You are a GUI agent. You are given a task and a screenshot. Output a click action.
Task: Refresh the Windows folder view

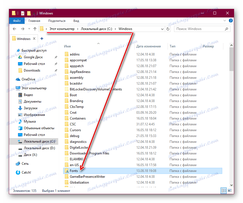[x=168, y=29]
